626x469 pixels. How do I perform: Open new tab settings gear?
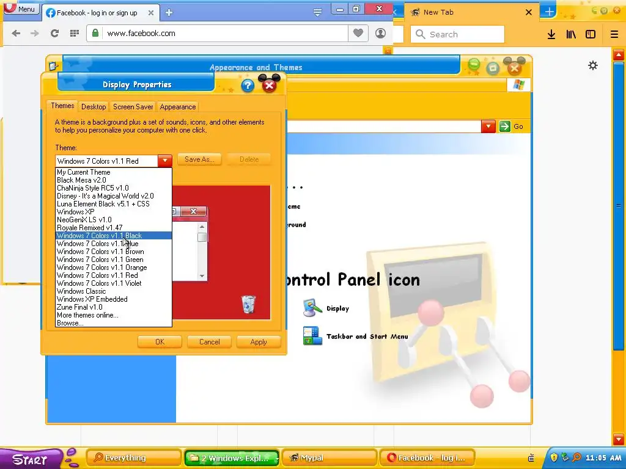(x=593, y=65)
